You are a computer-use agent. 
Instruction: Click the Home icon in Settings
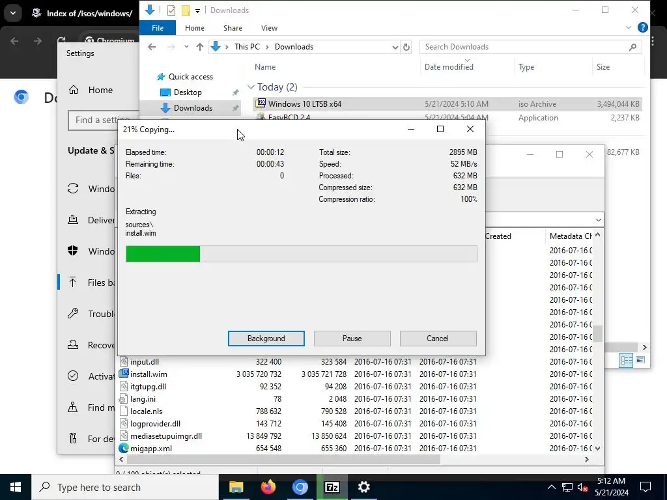74,90
